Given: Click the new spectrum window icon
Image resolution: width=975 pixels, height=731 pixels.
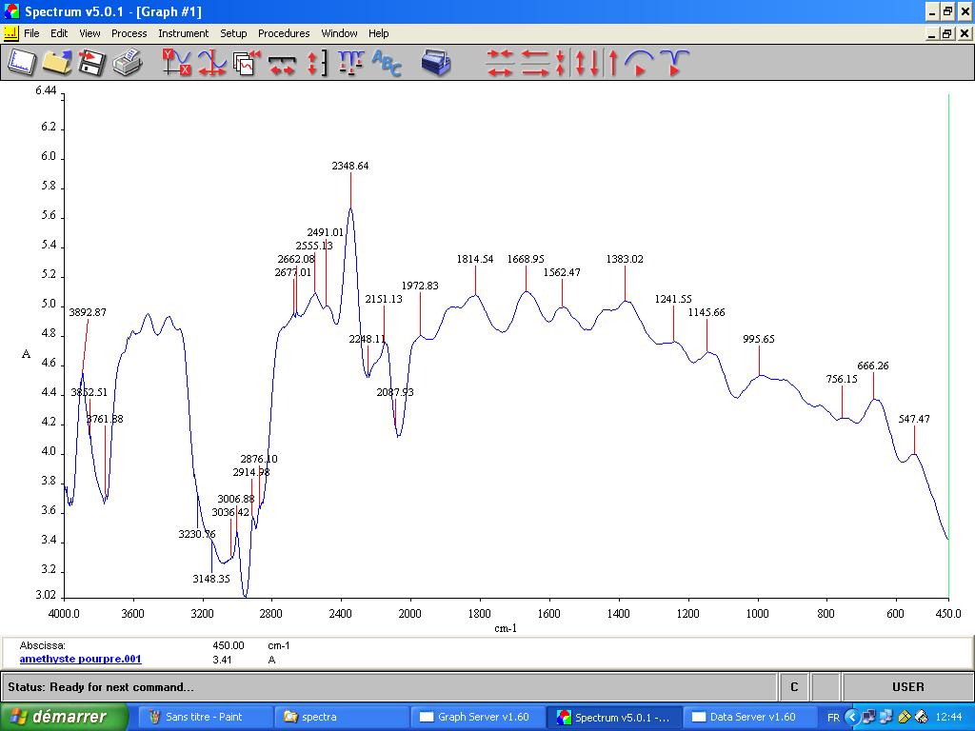Looking at the screenshot, I should tap(21, 63).
